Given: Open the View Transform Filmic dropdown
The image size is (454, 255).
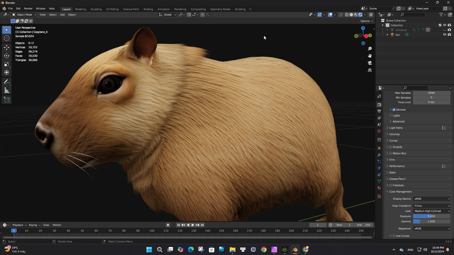Looking at the screenshot, I should 431,206.
